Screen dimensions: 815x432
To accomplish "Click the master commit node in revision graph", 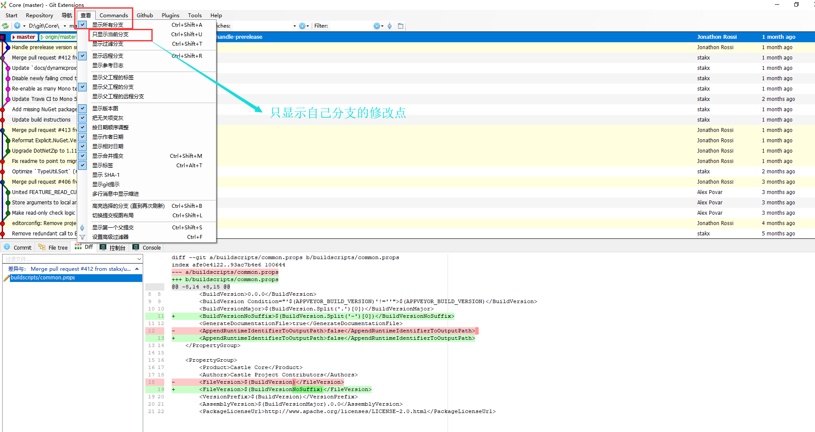I will [x=3, y=37].
